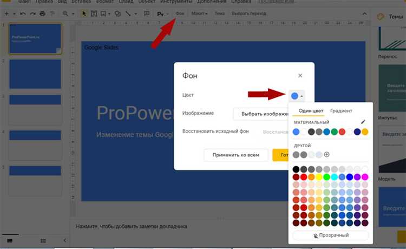Switch to filmstrip view icon
Viewport: 406px width, 249px height.
coord(10,241)
